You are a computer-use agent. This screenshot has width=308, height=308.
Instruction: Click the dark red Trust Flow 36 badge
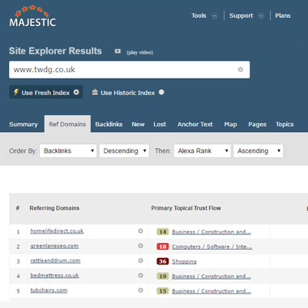[x=163, y=261]
